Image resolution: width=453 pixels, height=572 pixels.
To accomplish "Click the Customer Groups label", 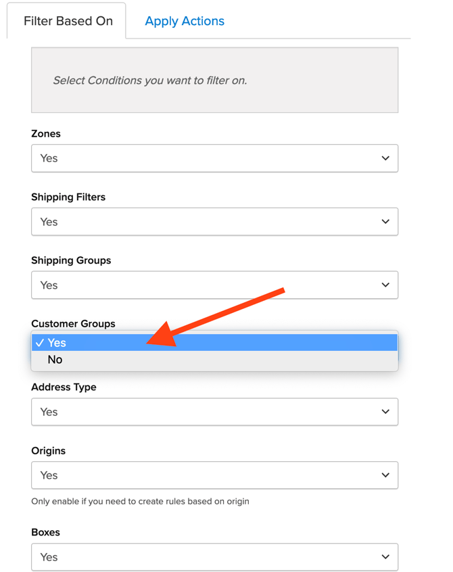I will pos(74,324).
